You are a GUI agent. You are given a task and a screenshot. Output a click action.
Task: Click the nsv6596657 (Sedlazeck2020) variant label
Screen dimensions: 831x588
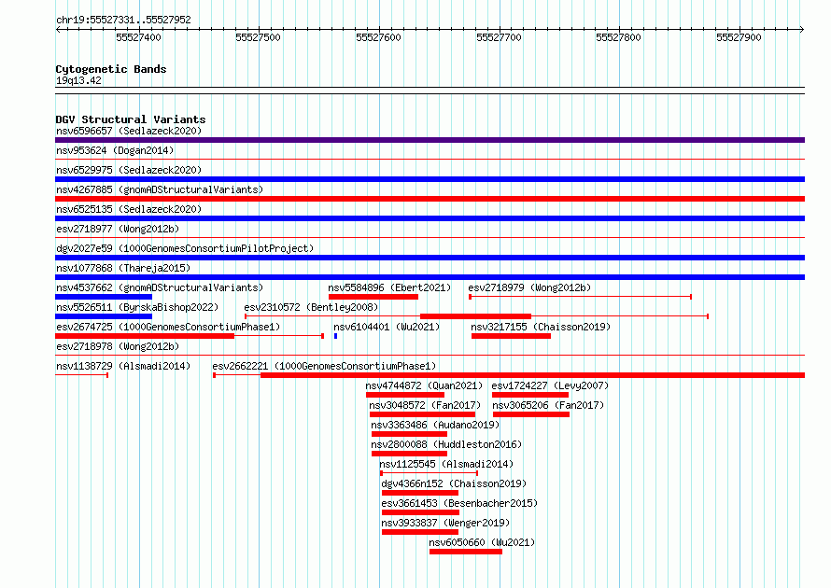point(129,131)
